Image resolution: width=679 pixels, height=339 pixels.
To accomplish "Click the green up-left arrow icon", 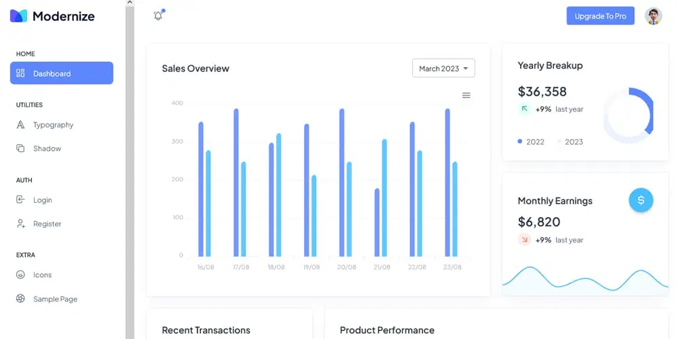I will click(x=524, y=109).
